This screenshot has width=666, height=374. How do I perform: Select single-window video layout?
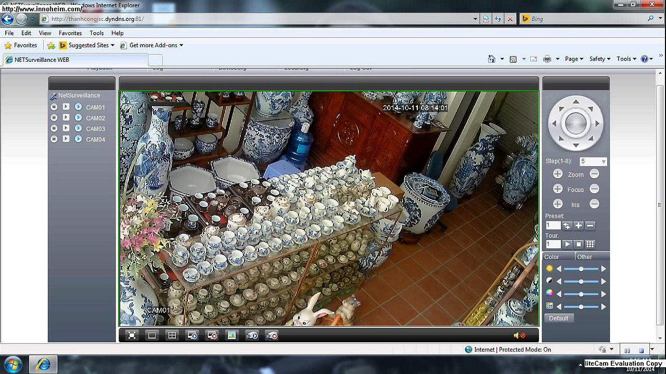click(x=152, y=336)
